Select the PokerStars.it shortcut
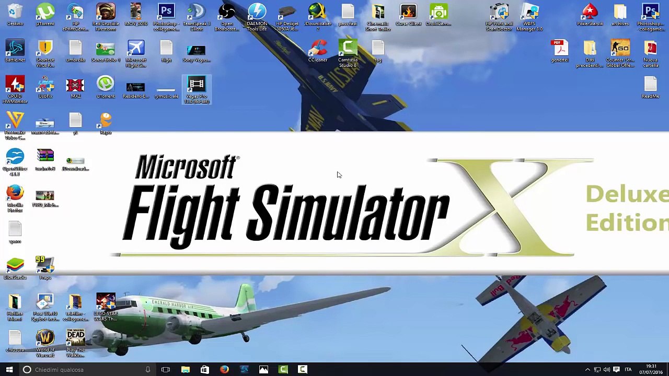This screenshot has height=376, width=669. coord(590,15)
